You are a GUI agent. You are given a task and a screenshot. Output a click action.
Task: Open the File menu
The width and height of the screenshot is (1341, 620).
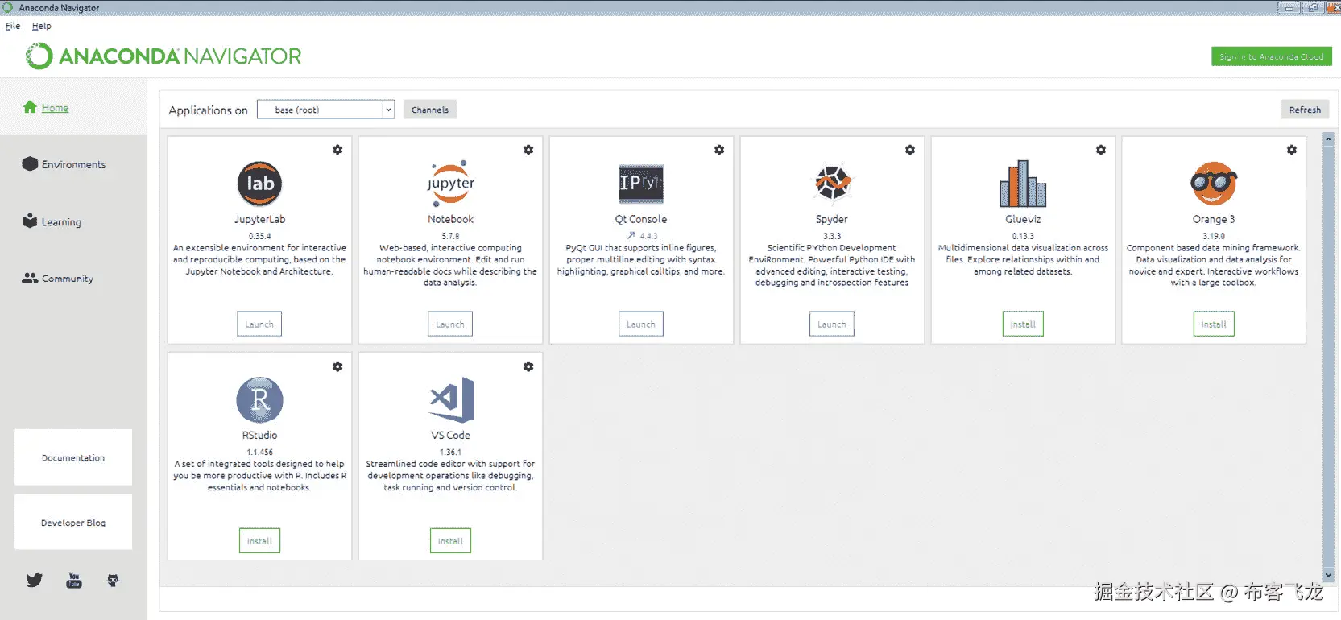13,26
